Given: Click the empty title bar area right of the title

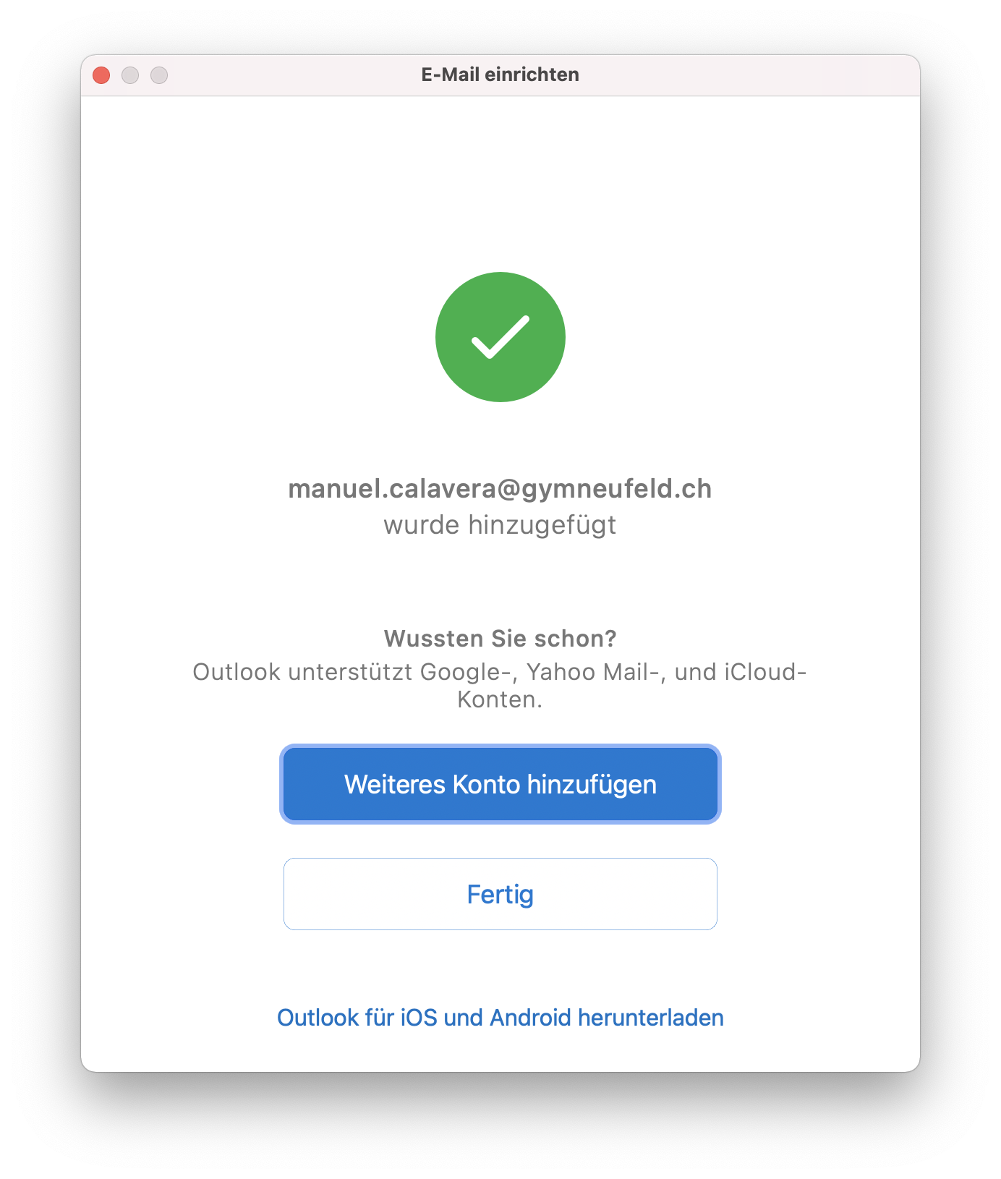Looking at the screenshot, I should click(745, 75).
